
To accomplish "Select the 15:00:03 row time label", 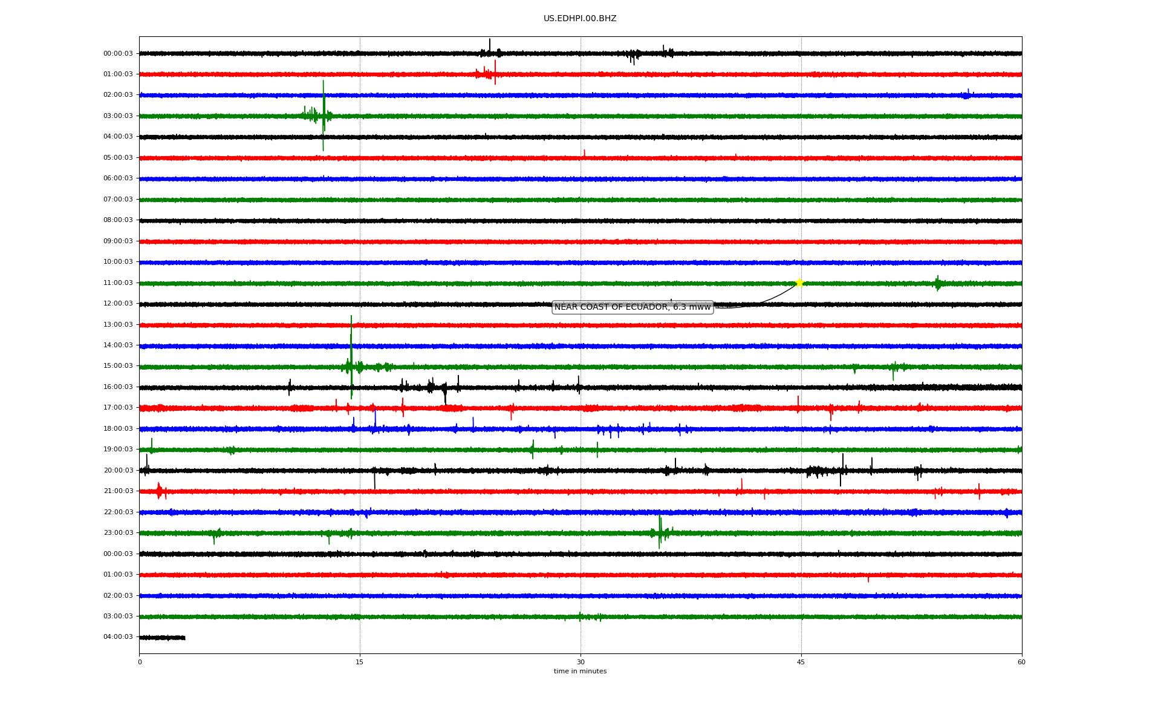I will (x=118, y=366).
